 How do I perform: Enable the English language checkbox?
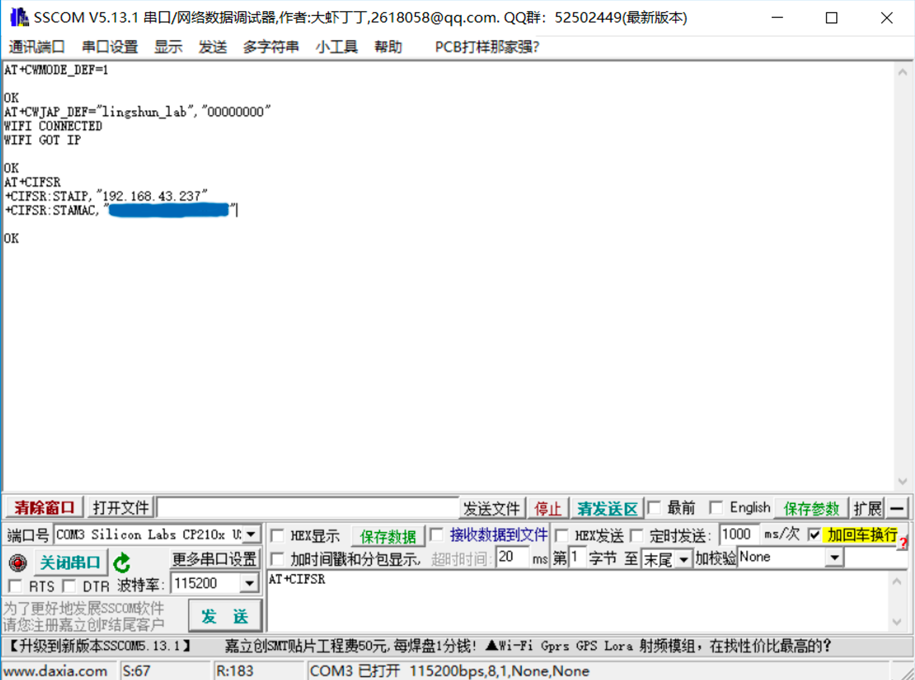tap(716, 508)
